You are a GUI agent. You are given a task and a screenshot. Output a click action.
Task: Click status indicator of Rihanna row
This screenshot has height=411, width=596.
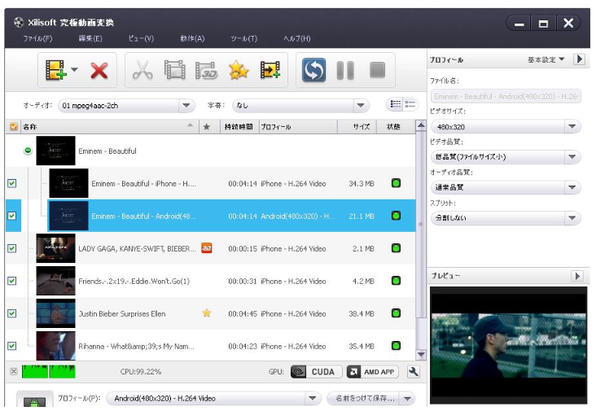click(396, 346)
